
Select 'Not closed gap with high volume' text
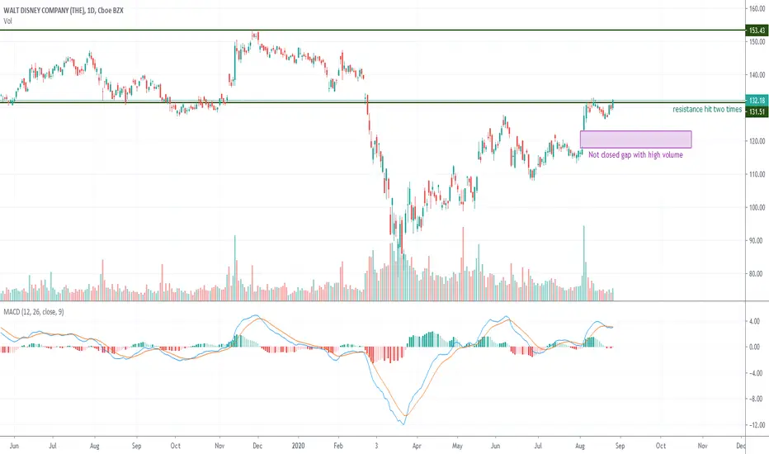635,154
